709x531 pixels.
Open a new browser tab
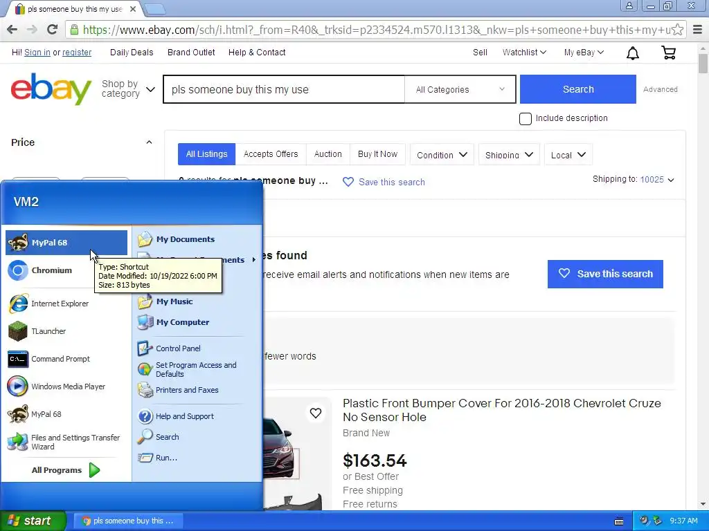(155, 8)
